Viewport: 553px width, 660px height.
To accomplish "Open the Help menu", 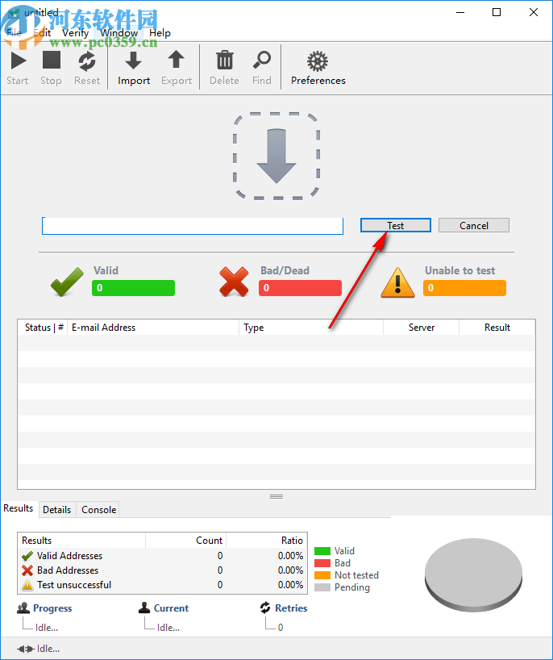I will coord(160,33).
